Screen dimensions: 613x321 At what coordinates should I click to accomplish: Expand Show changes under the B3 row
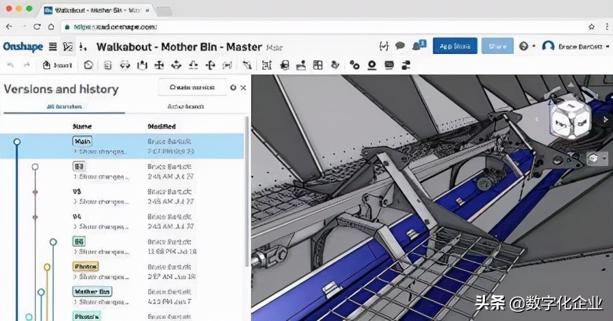[101, 177]
